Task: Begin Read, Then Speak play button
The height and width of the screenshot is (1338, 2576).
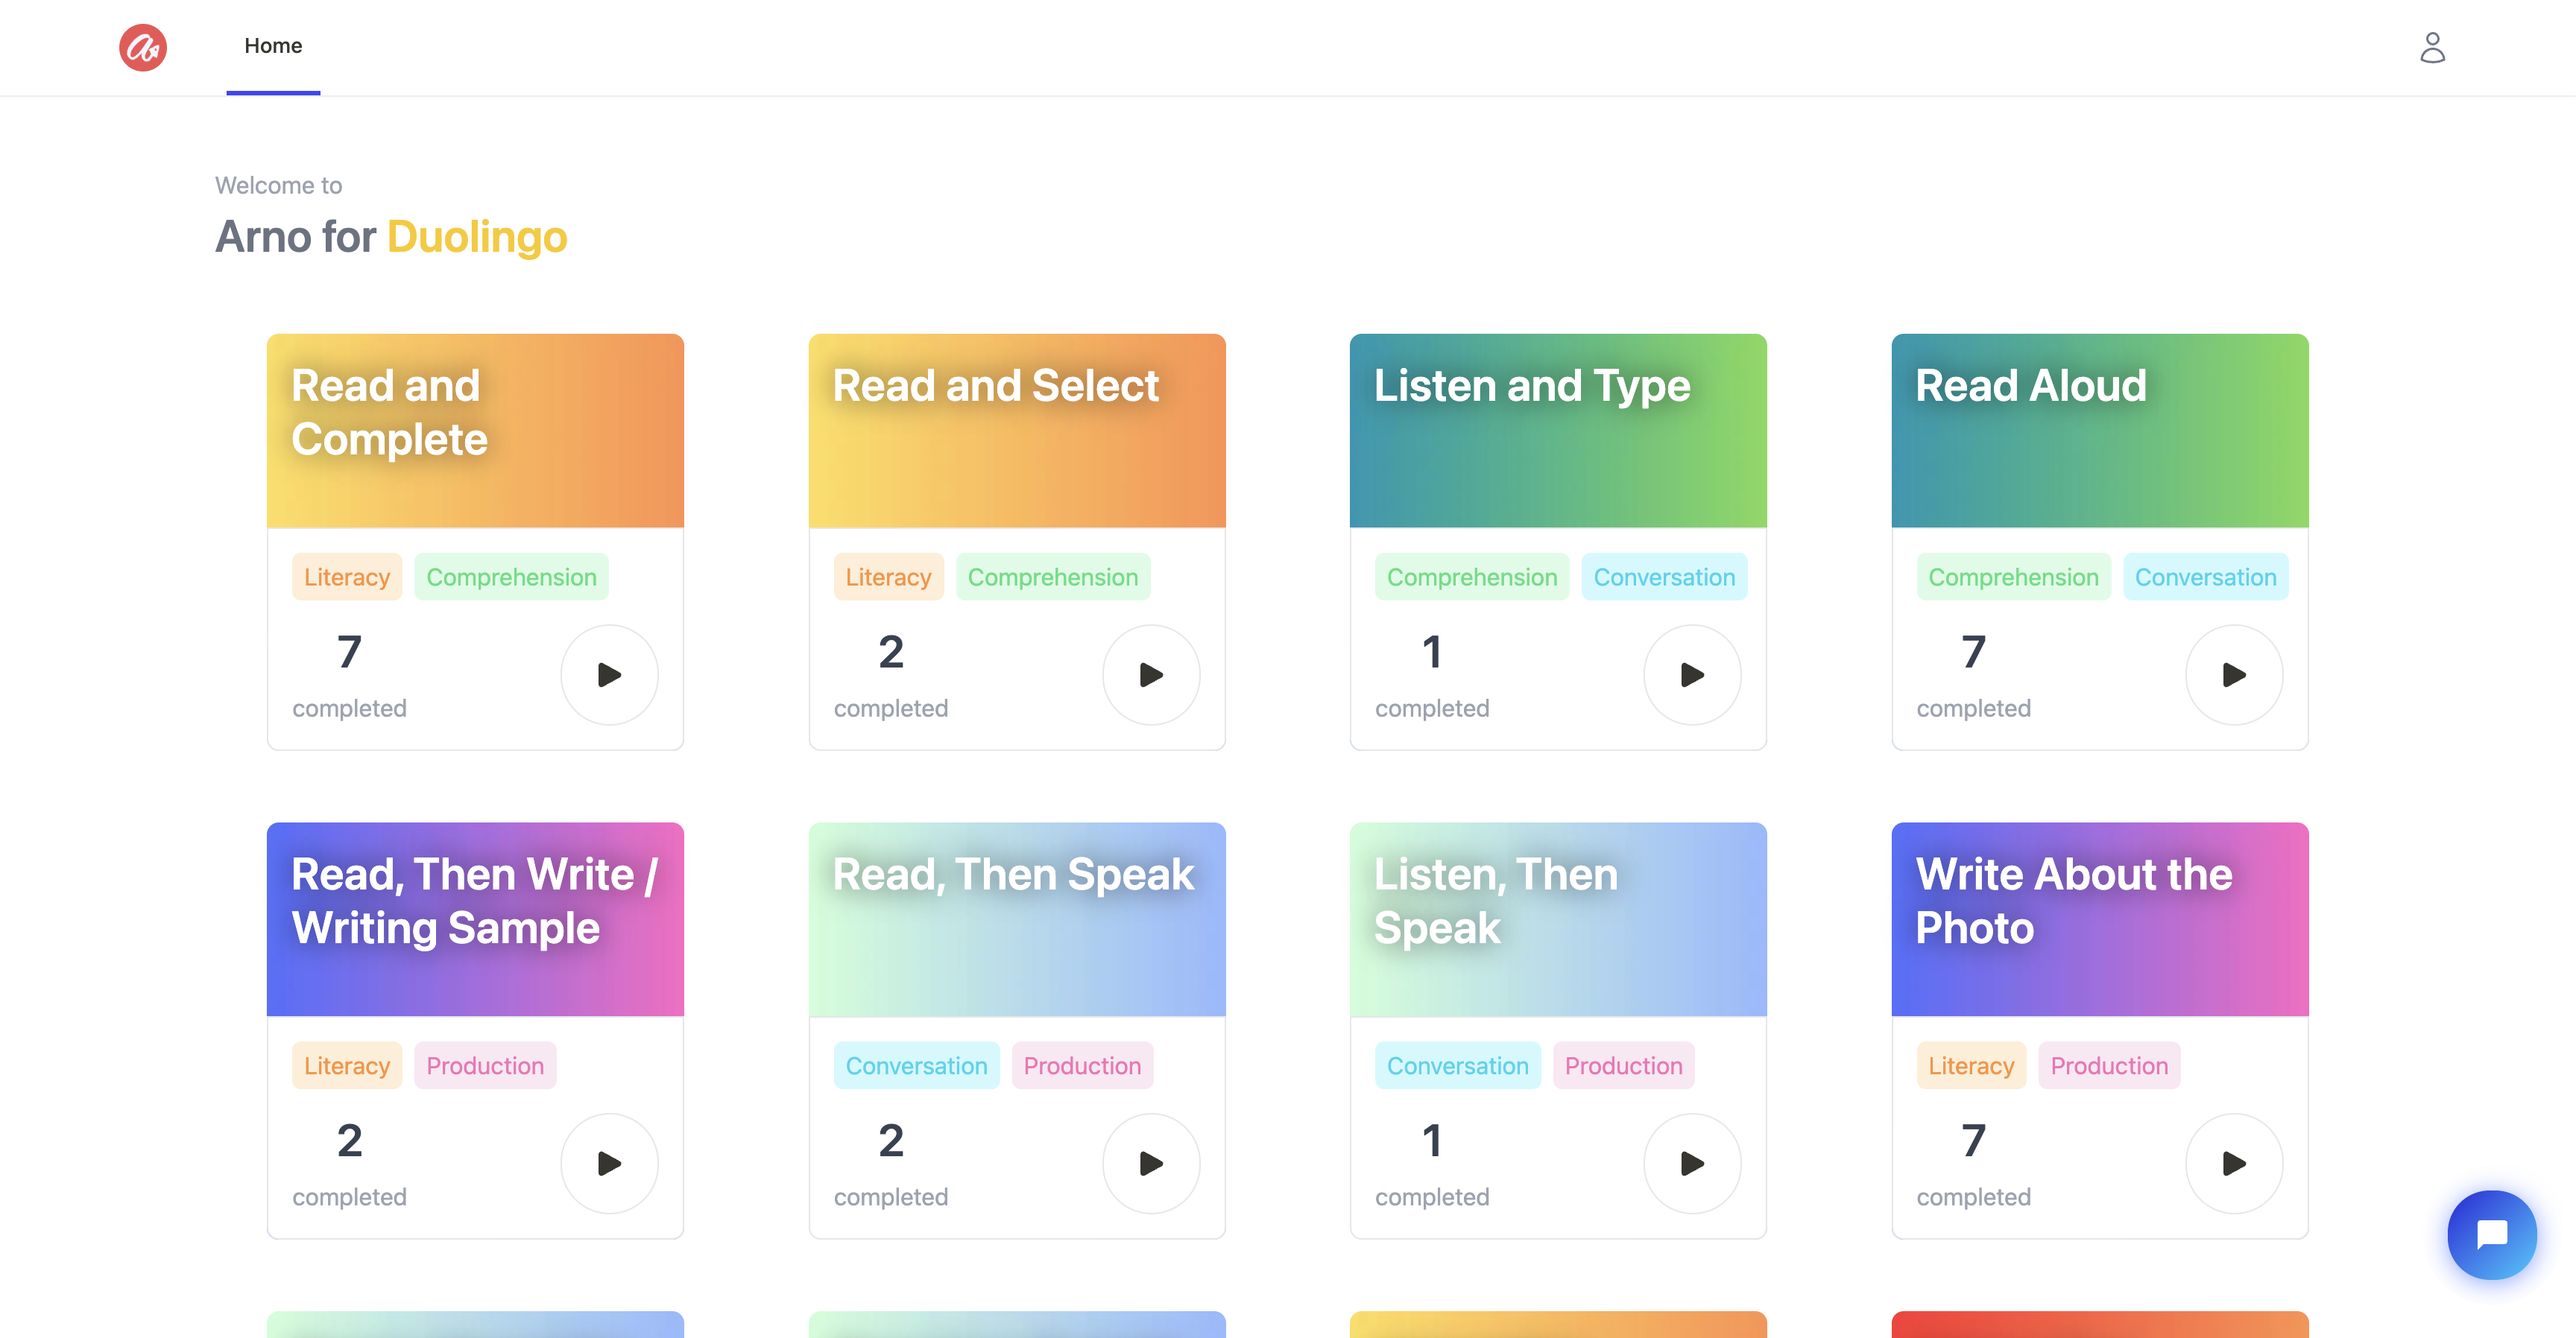Action: pos(1151,1163)
